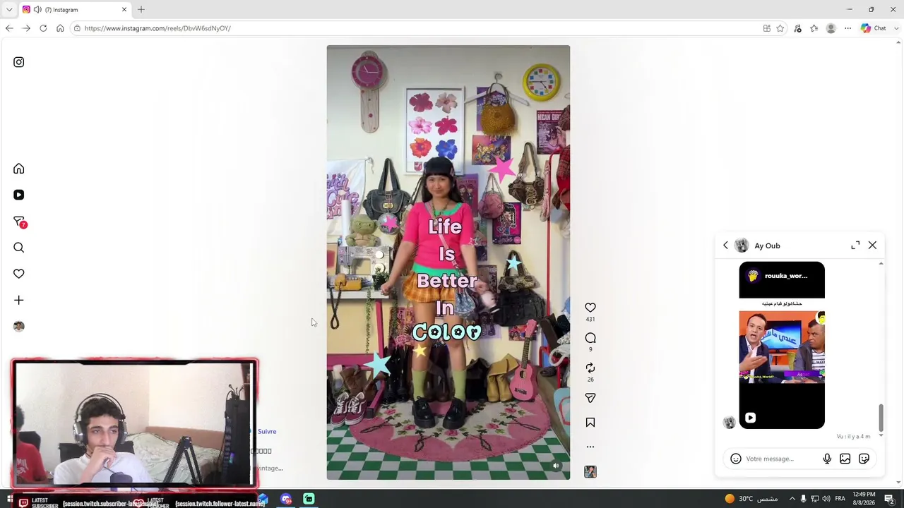Record a voice message with microphone
904x508 pixels.
827,459
